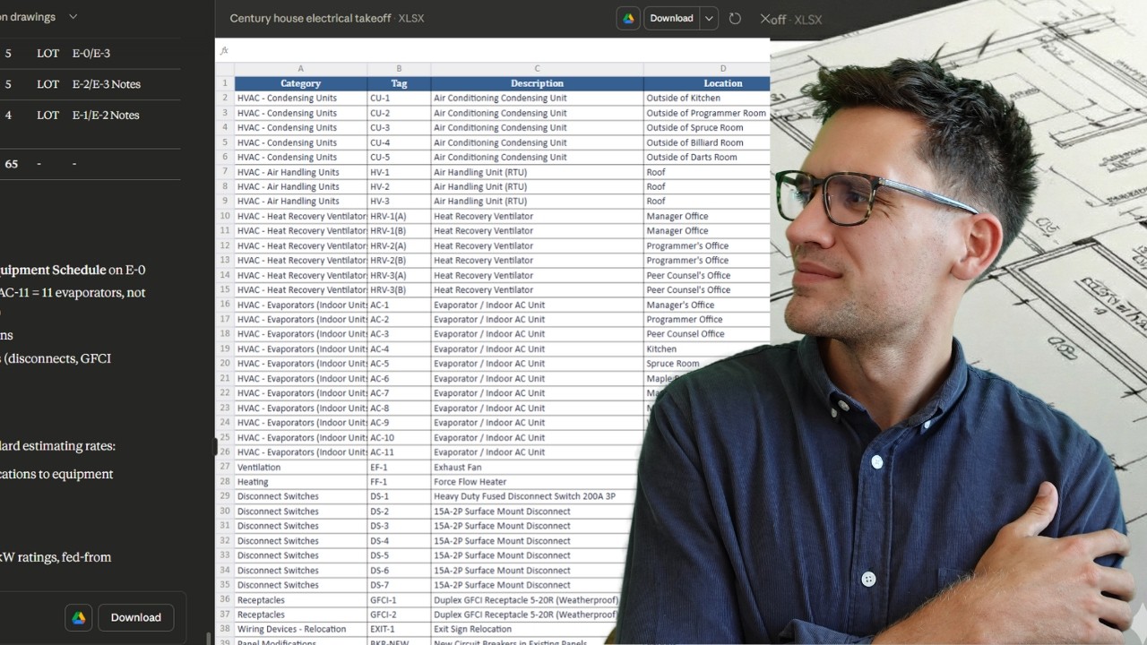Click the total "65" in the left panel
The image size is (1147, 645).
[12, 164]
